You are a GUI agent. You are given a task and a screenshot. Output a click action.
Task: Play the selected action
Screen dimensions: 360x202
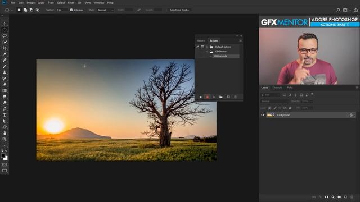pyautogui.click(x=214, y=97)
